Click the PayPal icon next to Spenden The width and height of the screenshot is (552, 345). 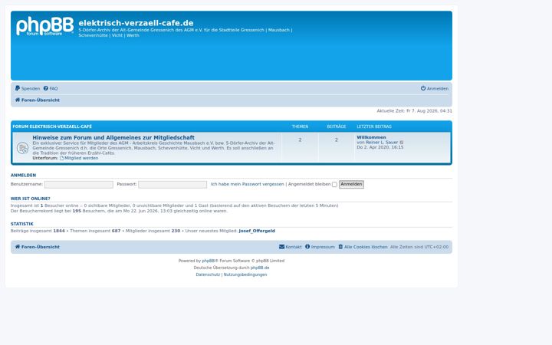(x=17, y=88)
